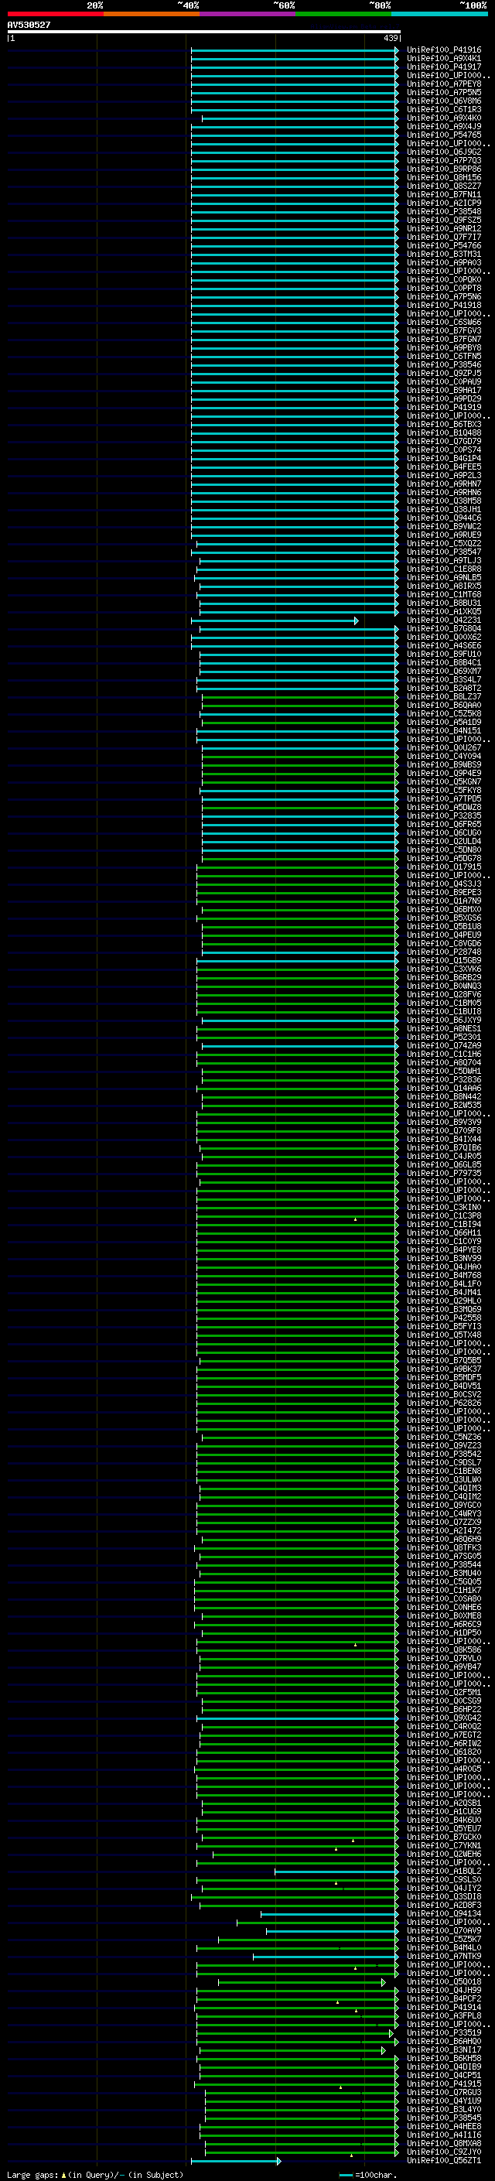The height and width of the screenshot is (2181, 495).
Task: Select hit UniRef100_P38546
Action: coord(443,365)
